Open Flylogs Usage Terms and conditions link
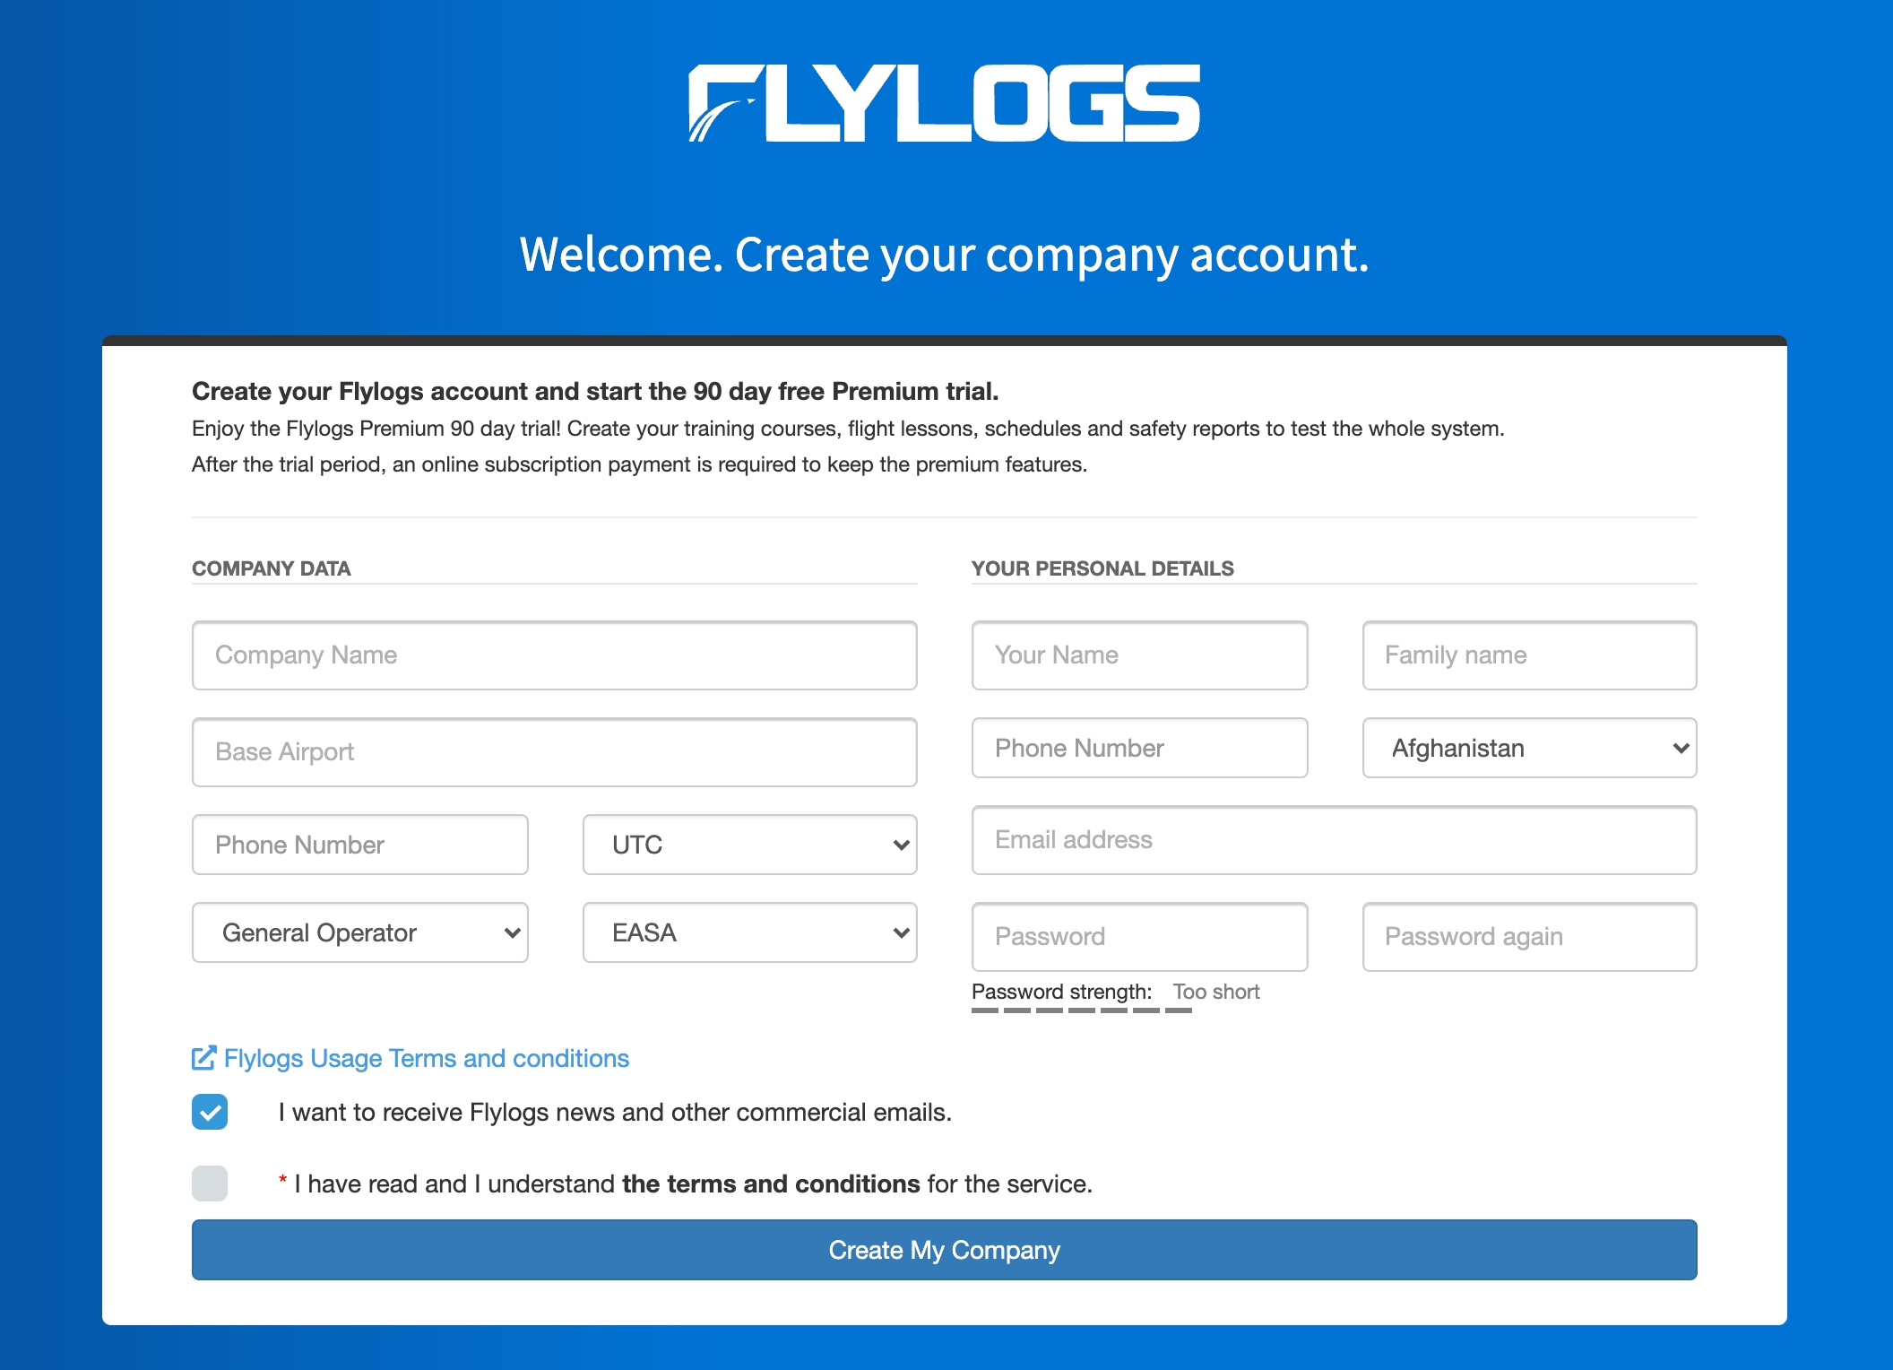The image size is (1893, 1370). coord(426,1058)
